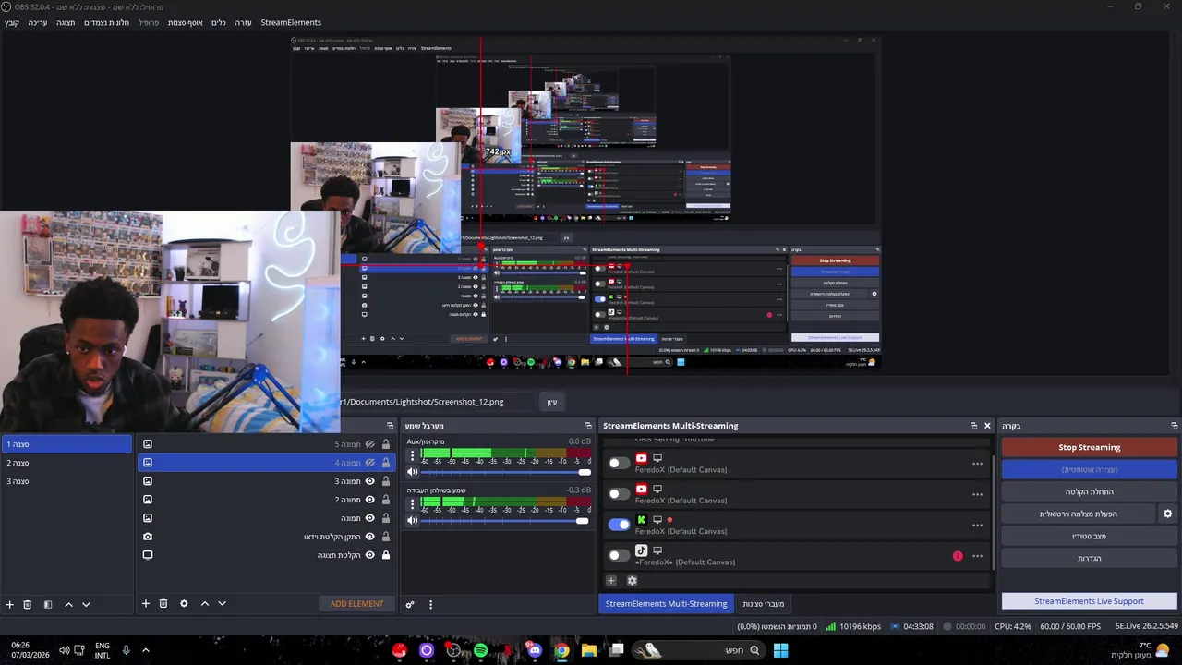The height and width of the screenshot is (665, 1182).
Task: Open File Explorer from the taskbar
Action: click(x=588, y=650)
